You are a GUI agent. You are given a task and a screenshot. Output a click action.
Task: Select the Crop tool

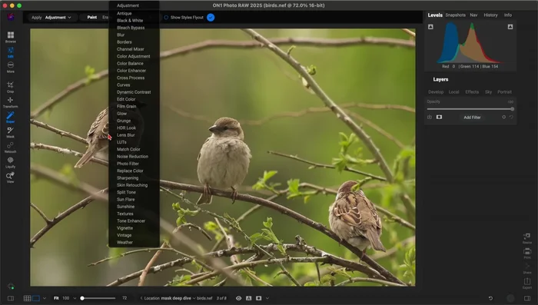[10, 87]
